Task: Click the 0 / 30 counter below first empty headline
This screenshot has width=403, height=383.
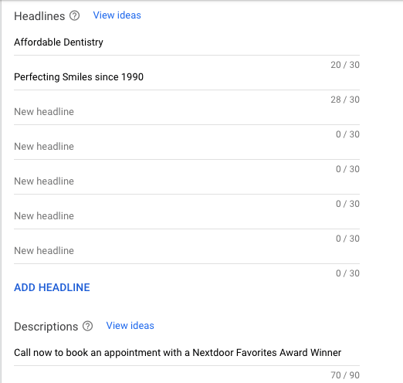Action: [x=347, y=134]
